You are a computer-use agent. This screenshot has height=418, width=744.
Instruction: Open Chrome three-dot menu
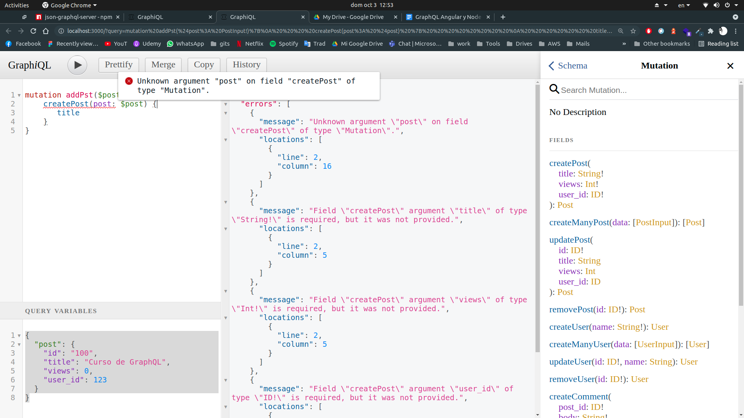pyautogui.click(x=736, y=31)
